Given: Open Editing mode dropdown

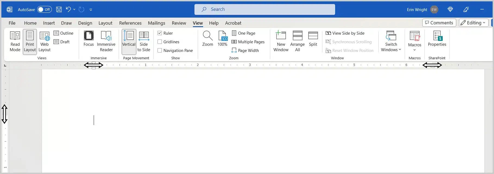Looking at the screenshot, I should coord(474,23).
